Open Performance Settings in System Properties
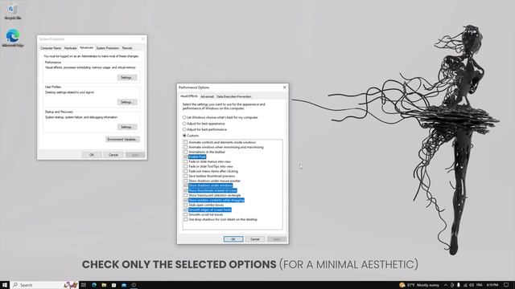The width and height of the screenshot is (515, 289). pos(127,78)
